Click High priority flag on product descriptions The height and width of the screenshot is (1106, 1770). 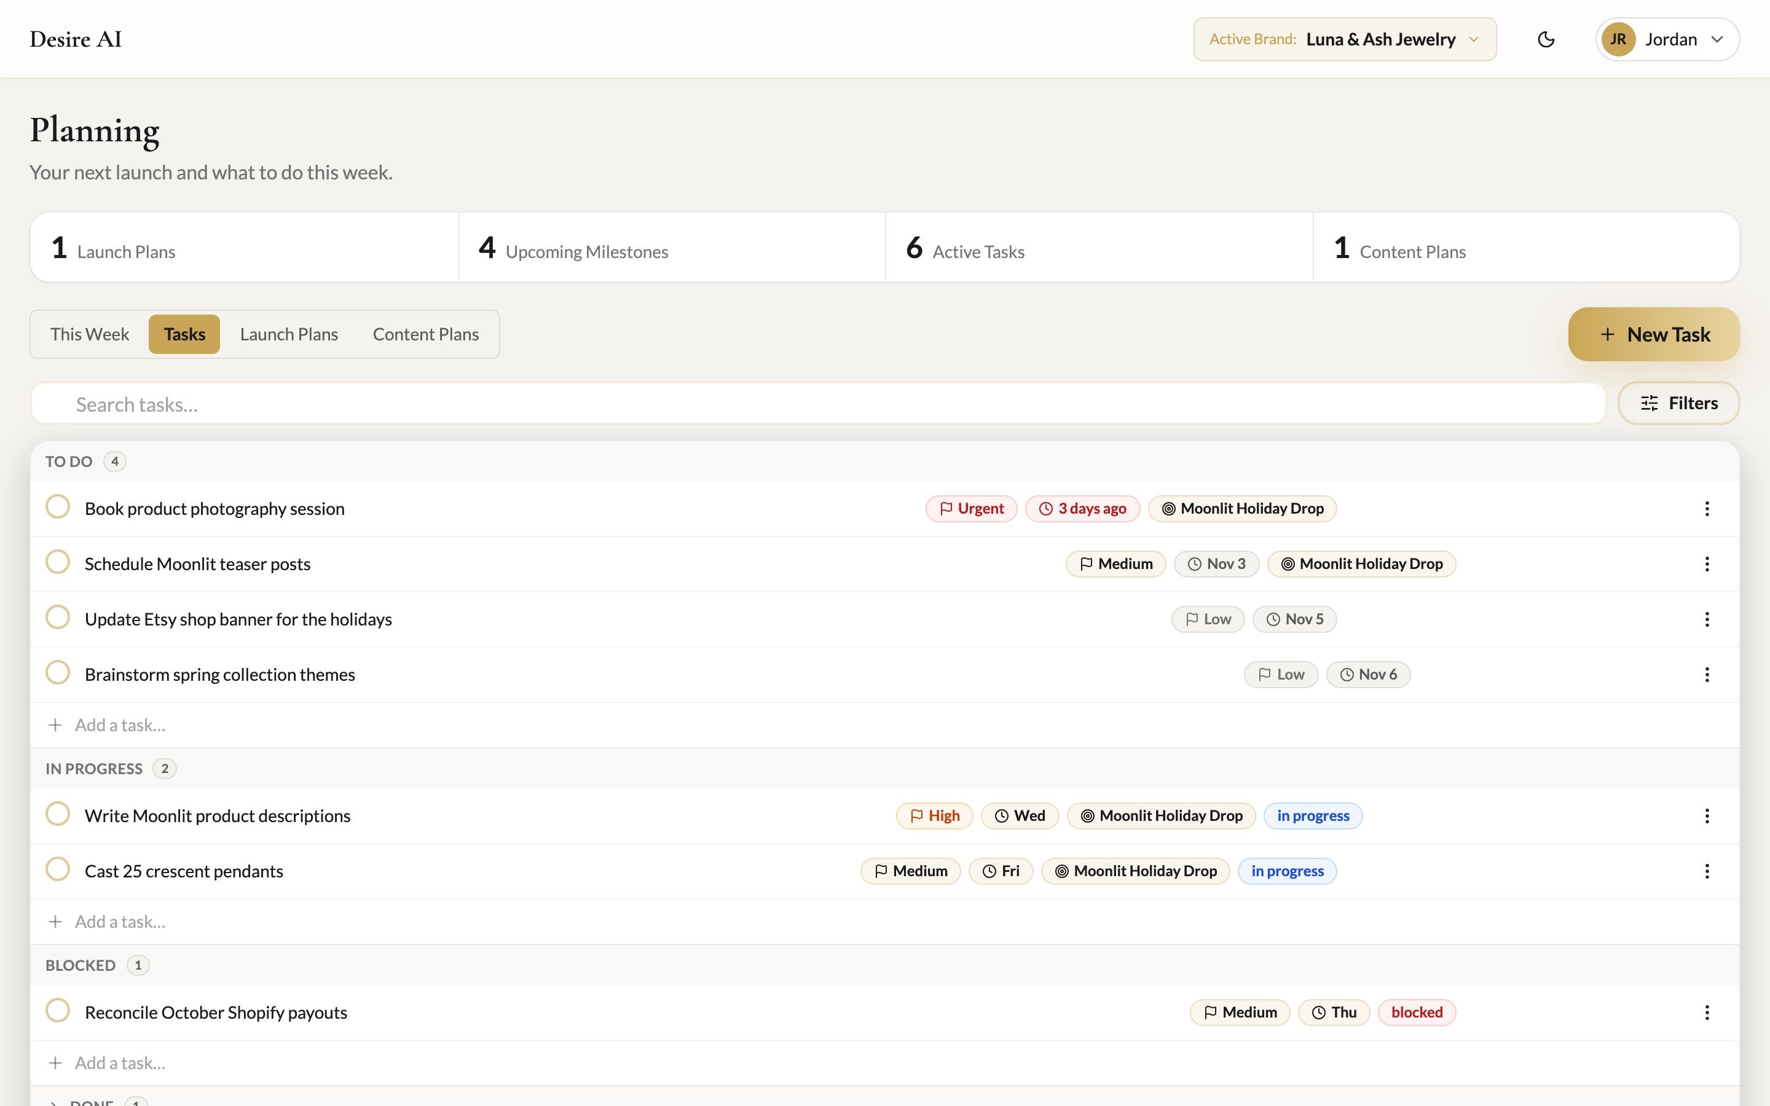coord(934,815)
